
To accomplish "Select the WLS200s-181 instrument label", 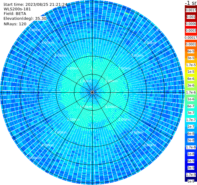I will pyautogui.click(x=17, y=9).
